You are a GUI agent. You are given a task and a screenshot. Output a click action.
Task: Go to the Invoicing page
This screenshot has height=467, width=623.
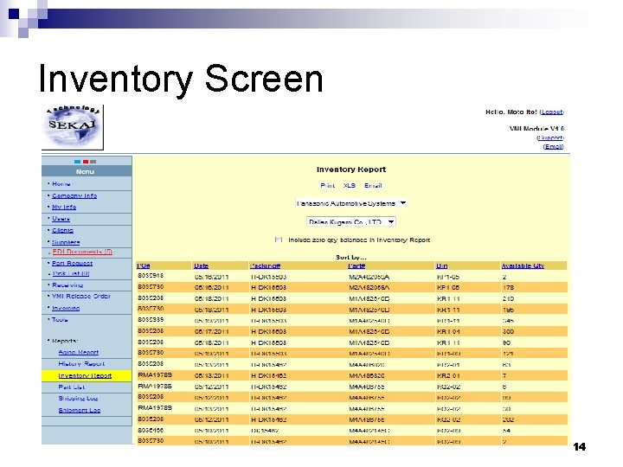pos(66,308)
